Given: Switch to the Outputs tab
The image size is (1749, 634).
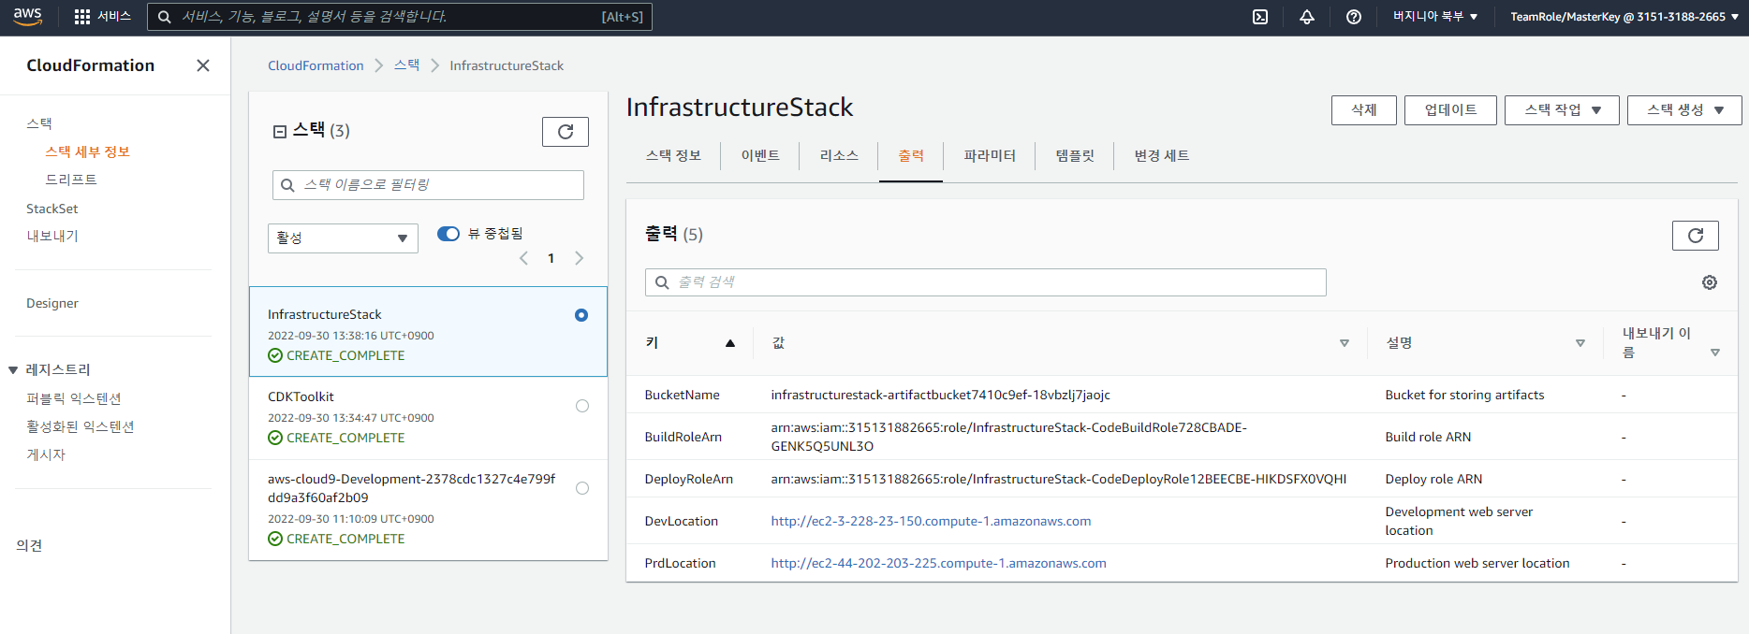Looking at the screenshot, I should click(911, 156).
